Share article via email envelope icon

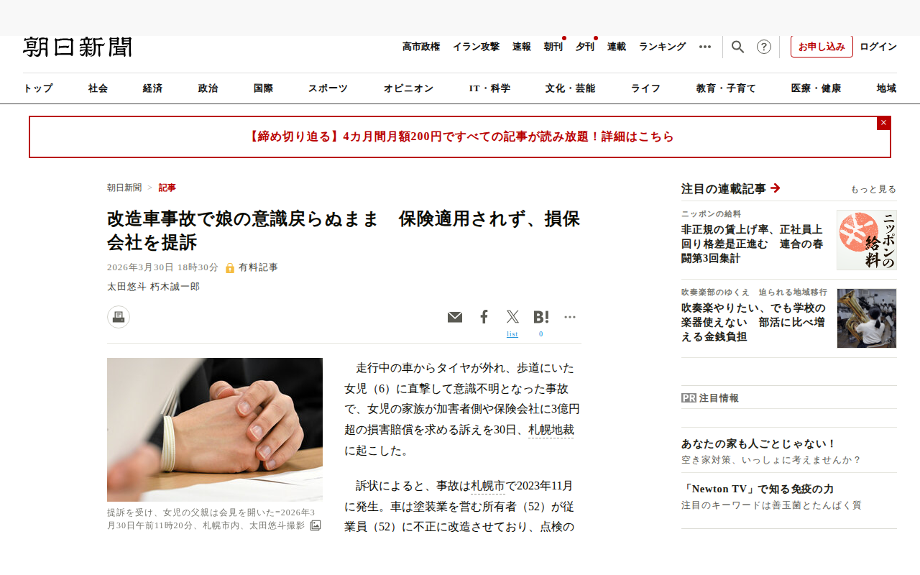point(455,317)
